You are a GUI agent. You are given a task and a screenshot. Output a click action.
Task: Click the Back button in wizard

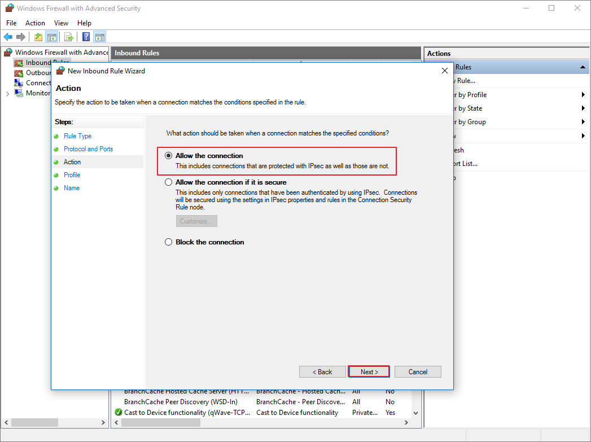322,372
